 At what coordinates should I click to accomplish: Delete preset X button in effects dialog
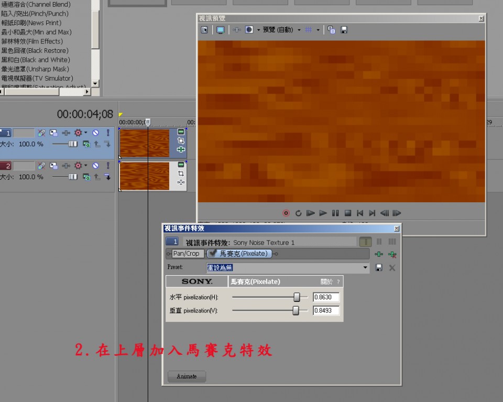tap(392, 268)
